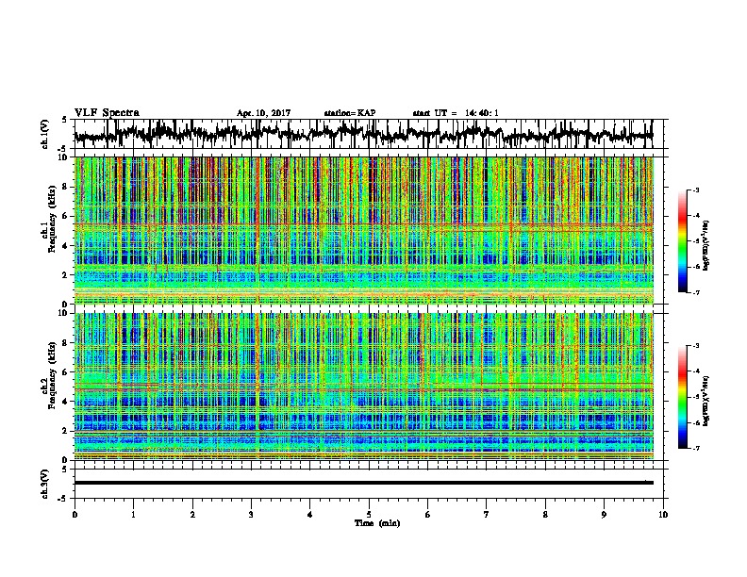Click the ch.1 frequency axis "2" tick label
The width and height of the screenshot is (747, 577).
(x=66, y=275)
